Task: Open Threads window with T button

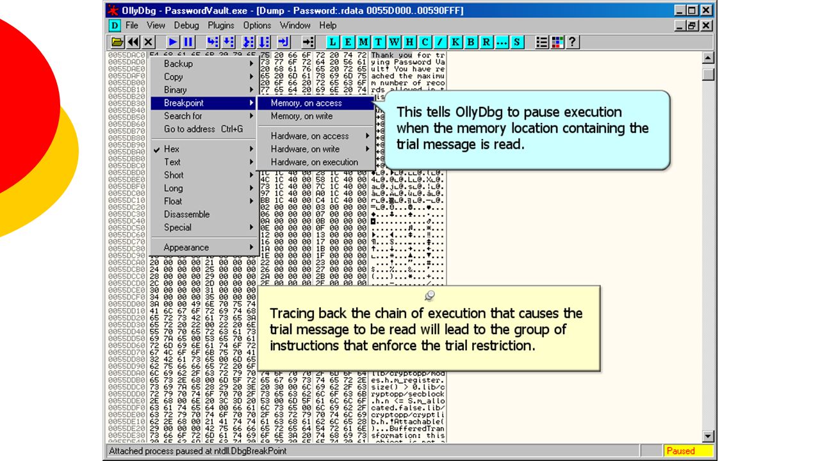Action: point(379,42)
